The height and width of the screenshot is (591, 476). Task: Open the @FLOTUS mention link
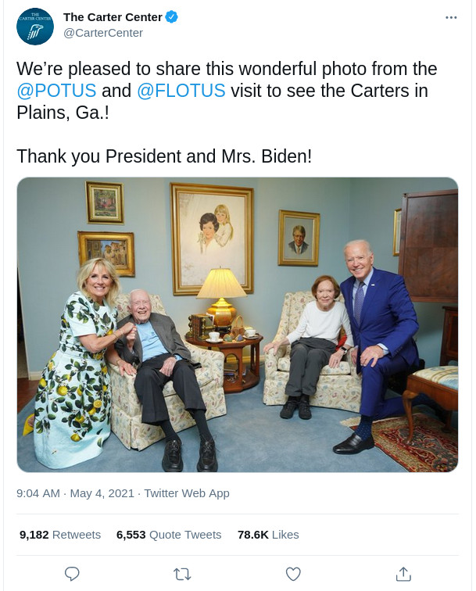point(181,90)
